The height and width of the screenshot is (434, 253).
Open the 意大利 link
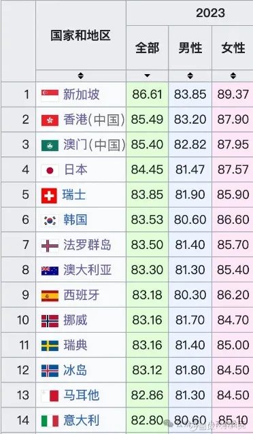81,420
